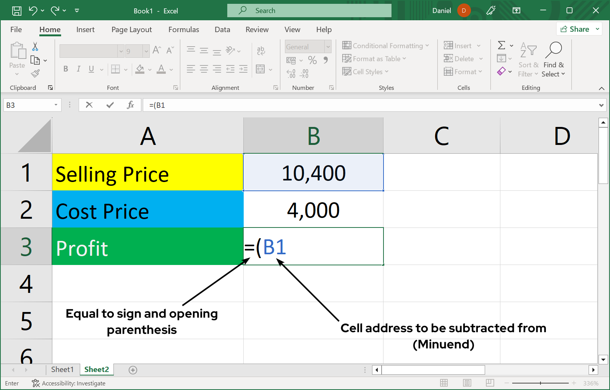Viewport: 610px width, 390px height.
Task: Increase decimal places
Action: point(291,73)
